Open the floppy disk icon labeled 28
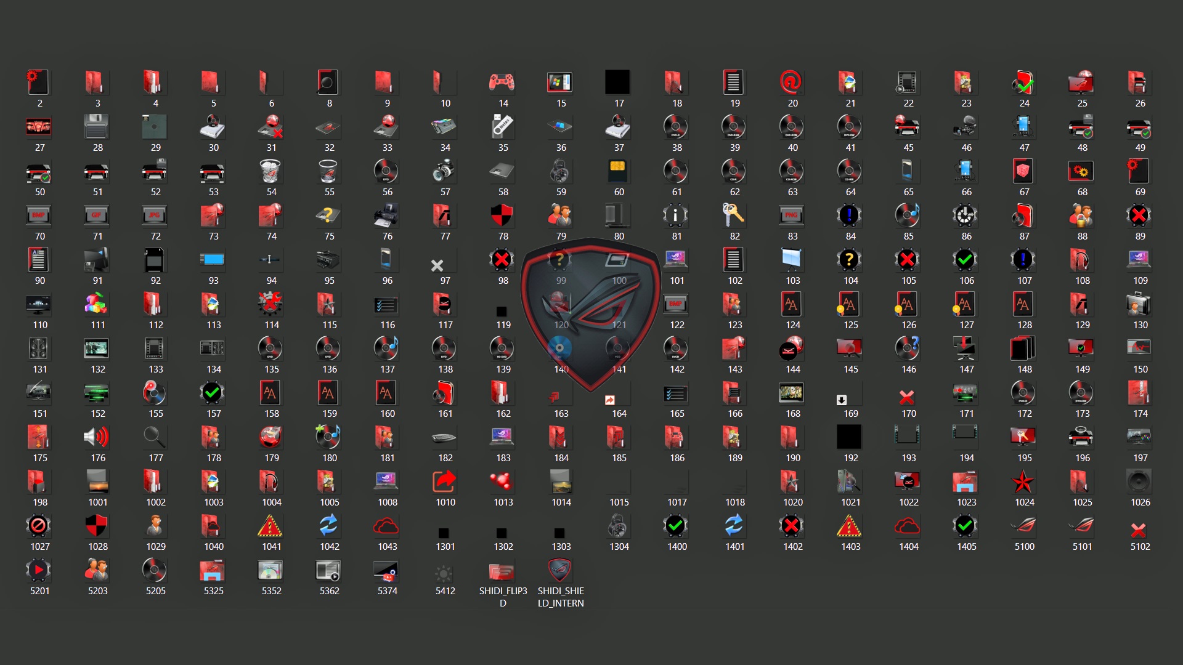The image size is (1183, 665). [97, 126]
